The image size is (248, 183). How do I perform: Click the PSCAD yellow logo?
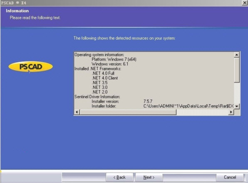pos(30,67)
